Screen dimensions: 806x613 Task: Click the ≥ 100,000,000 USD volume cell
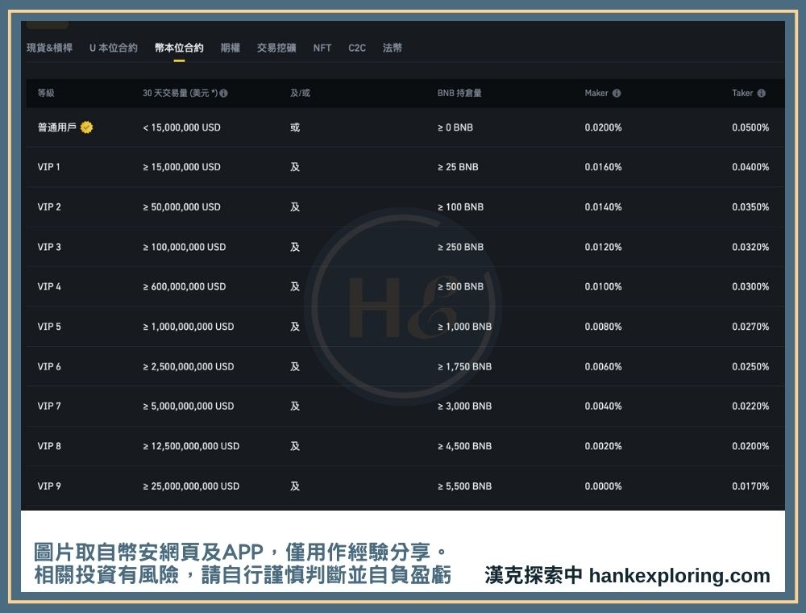(x=184, y=247)
